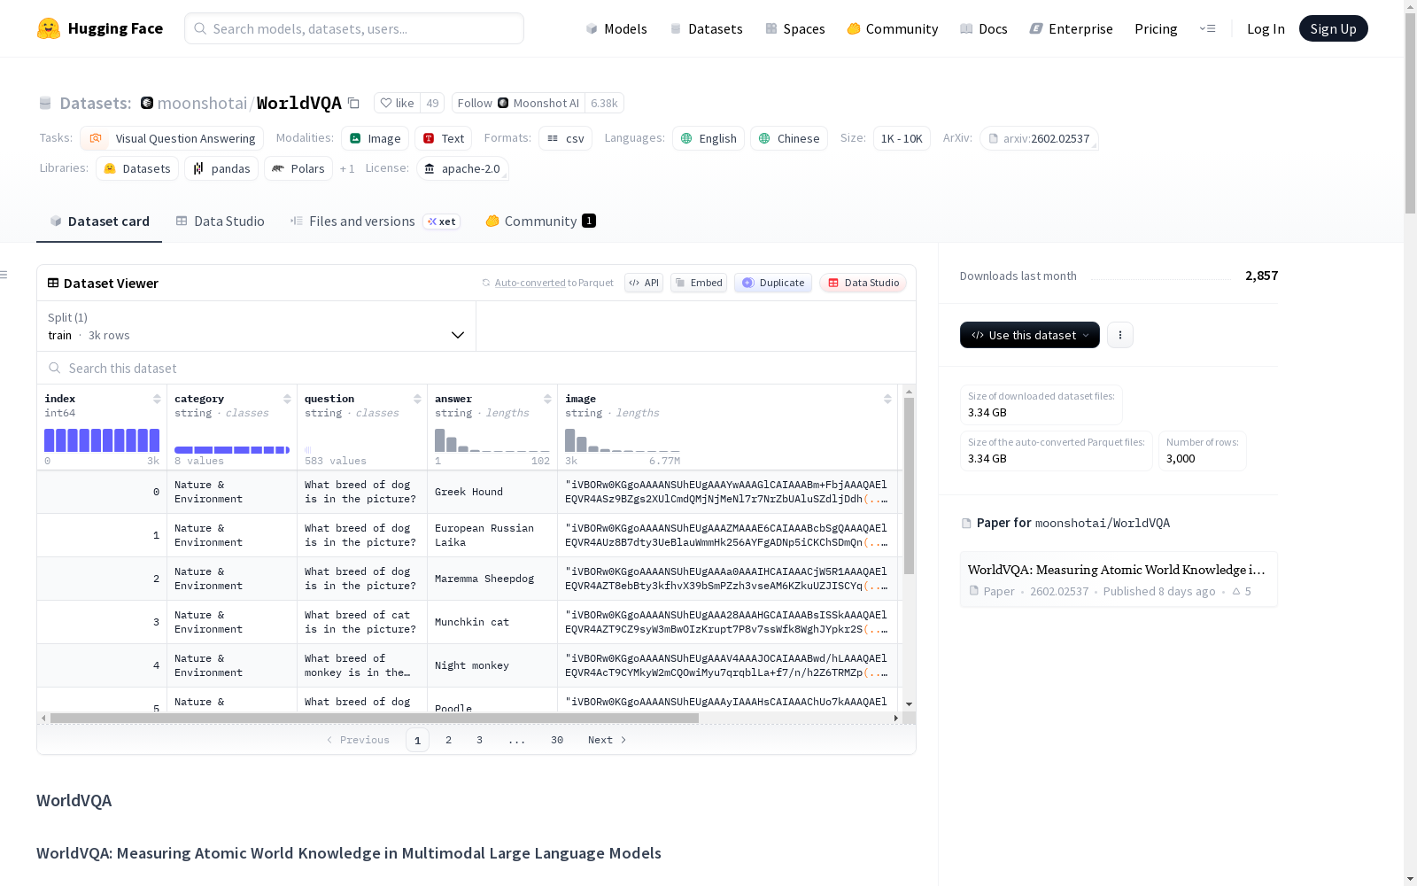This screenshot has width=1417, height=886.
Task: Like the WorldVQA dataset
Action: pos(397,103)
